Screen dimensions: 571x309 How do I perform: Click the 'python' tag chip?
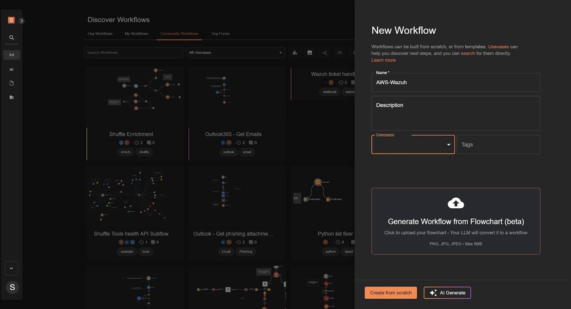330,252
